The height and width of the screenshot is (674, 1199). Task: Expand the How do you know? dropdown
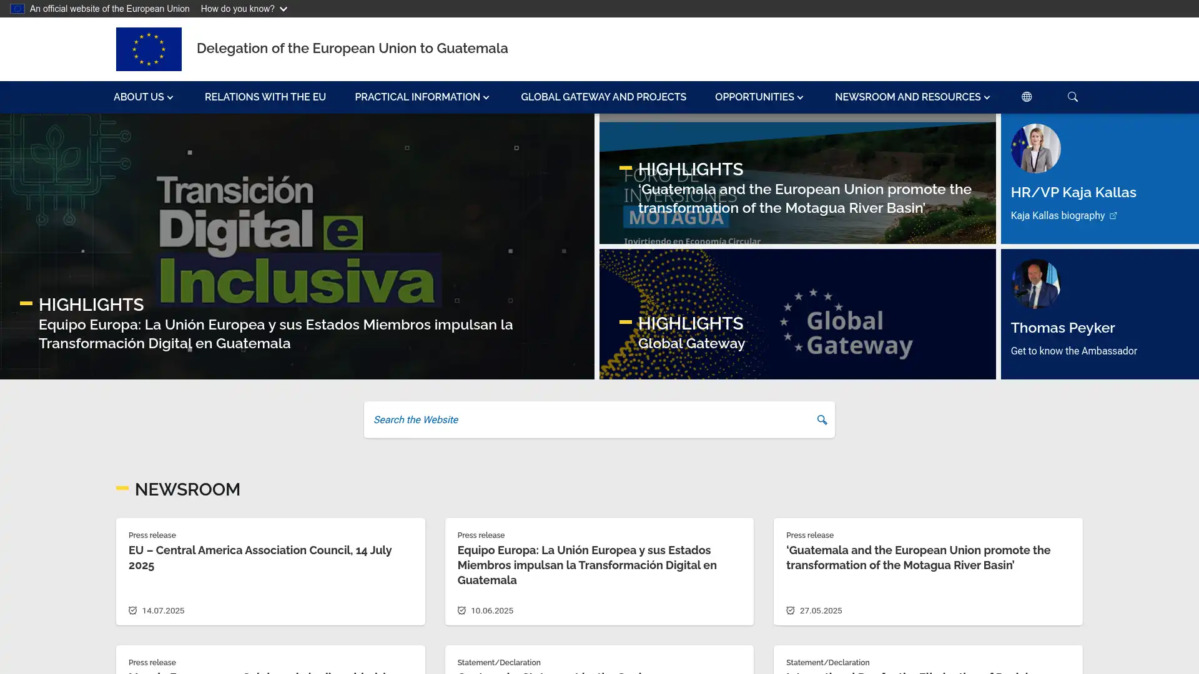pos(244,9)
